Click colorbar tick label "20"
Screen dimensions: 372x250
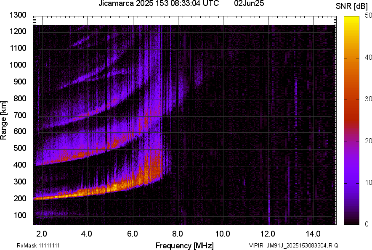[368, 141]
